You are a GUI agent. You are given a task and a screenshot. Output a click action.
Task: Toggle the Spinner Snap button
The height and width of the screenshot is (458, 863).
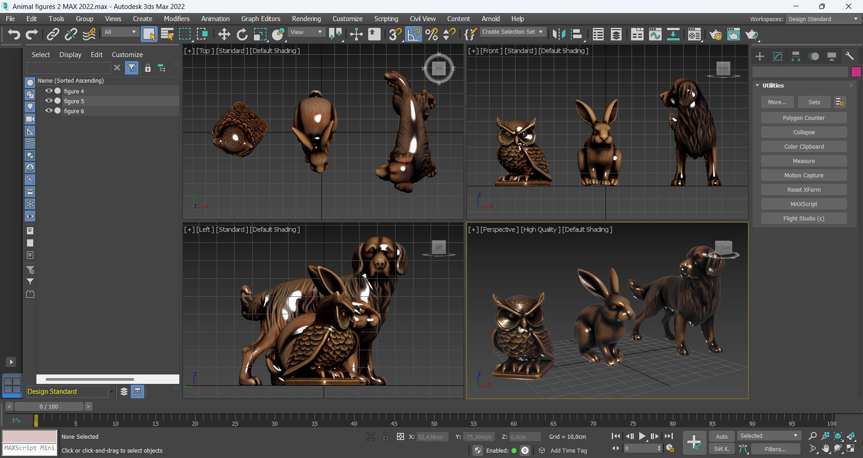[449, 34]
